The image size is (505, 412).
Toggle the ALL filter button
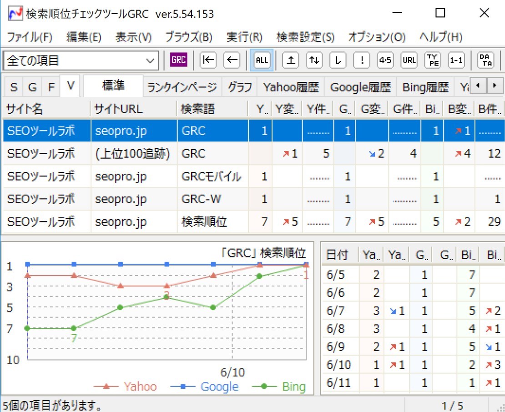(262, 60)
